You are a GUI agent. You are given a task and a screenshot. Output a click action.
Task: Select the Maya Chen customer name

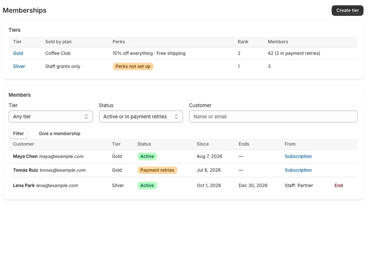pos(25,156)
